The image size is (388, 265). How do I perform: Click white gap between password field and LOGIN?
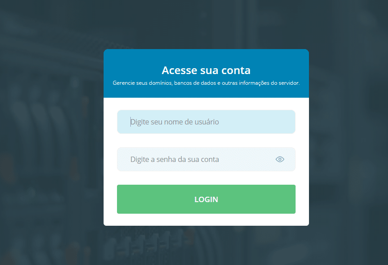coord(206,178)
